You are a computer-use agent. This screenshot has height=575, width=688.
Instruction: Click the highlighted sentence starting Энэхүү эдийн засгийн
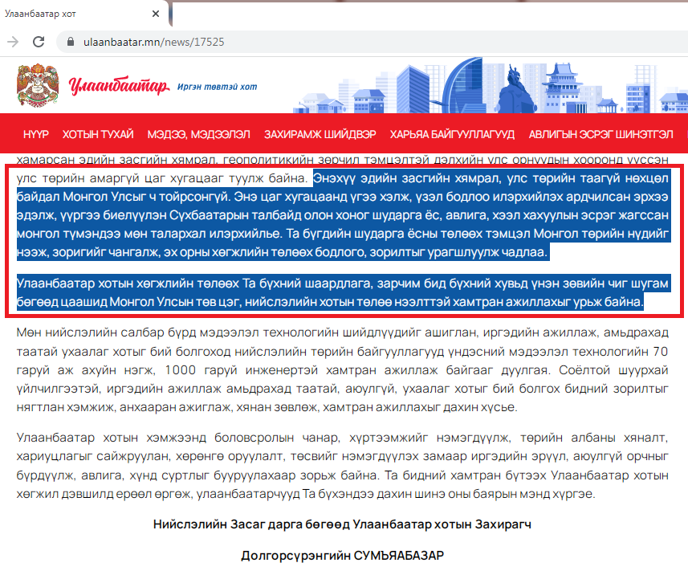point(343,215)
